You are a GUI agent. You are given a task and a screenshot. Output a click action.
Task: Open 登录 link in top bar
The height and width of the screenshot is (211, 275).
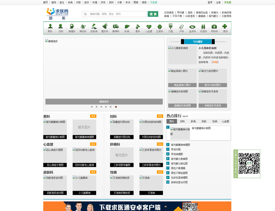click(x=210, y=2)
